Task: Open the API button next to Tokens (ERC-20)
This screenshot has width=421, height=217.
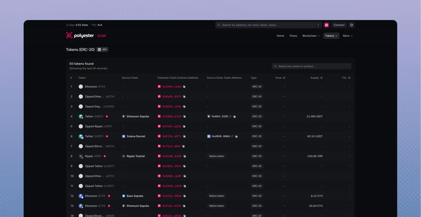Action: [x=102, y=49]
